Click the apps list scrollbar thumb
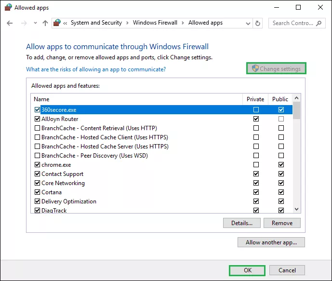Screen dimensions: 332x281 [296, 110]
